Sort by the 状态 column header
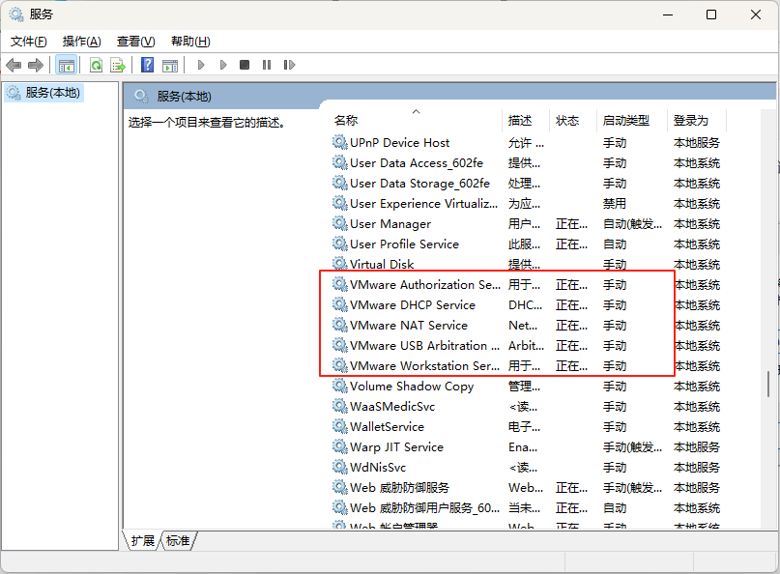The height and width of the screenshot is (574, 780). 567,121
